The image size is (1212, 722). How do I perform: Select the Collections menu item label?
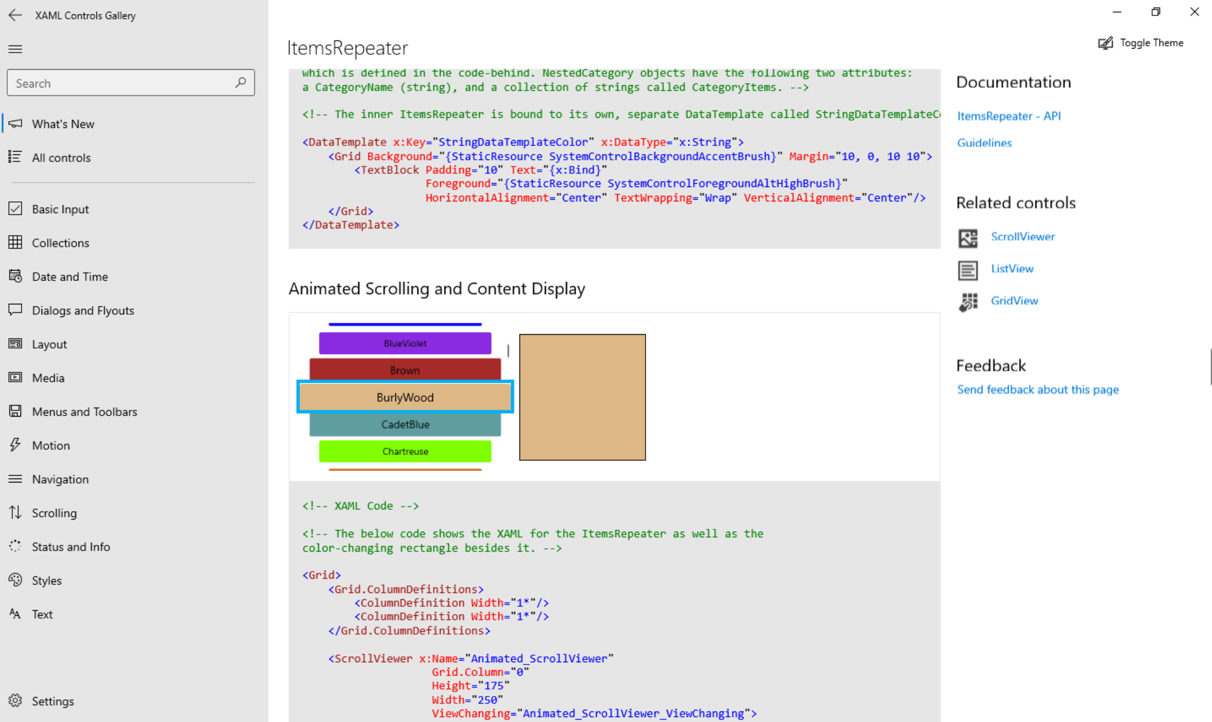click(60, 243)
